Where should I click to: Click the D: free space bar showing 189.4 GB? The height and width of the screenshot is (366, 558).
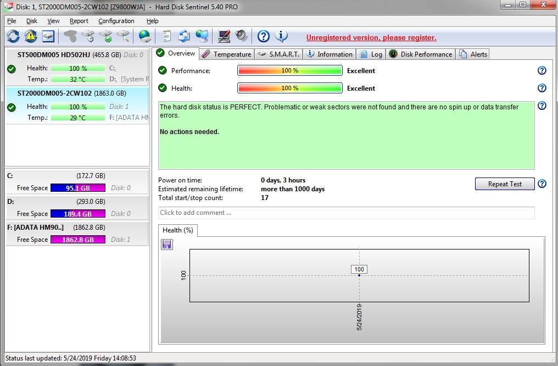click(78, 214)
